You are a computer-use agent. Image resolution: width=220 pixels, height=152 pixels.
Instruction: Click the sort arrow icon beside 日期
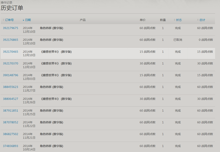(x=23, y=20)
